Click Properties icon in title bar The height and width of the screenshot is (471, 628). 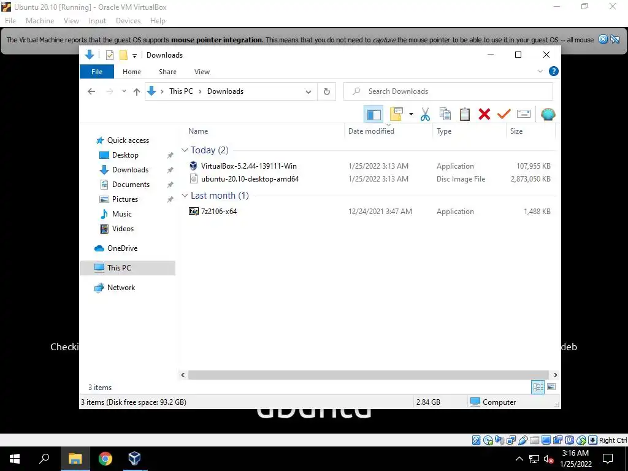109,55
